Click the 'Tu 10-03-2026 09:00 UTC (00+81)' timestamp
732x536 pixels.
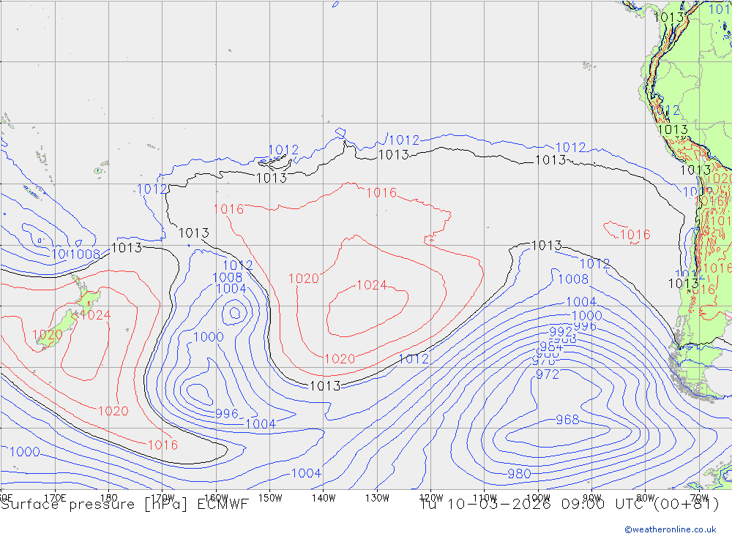[x=569, y=505]
